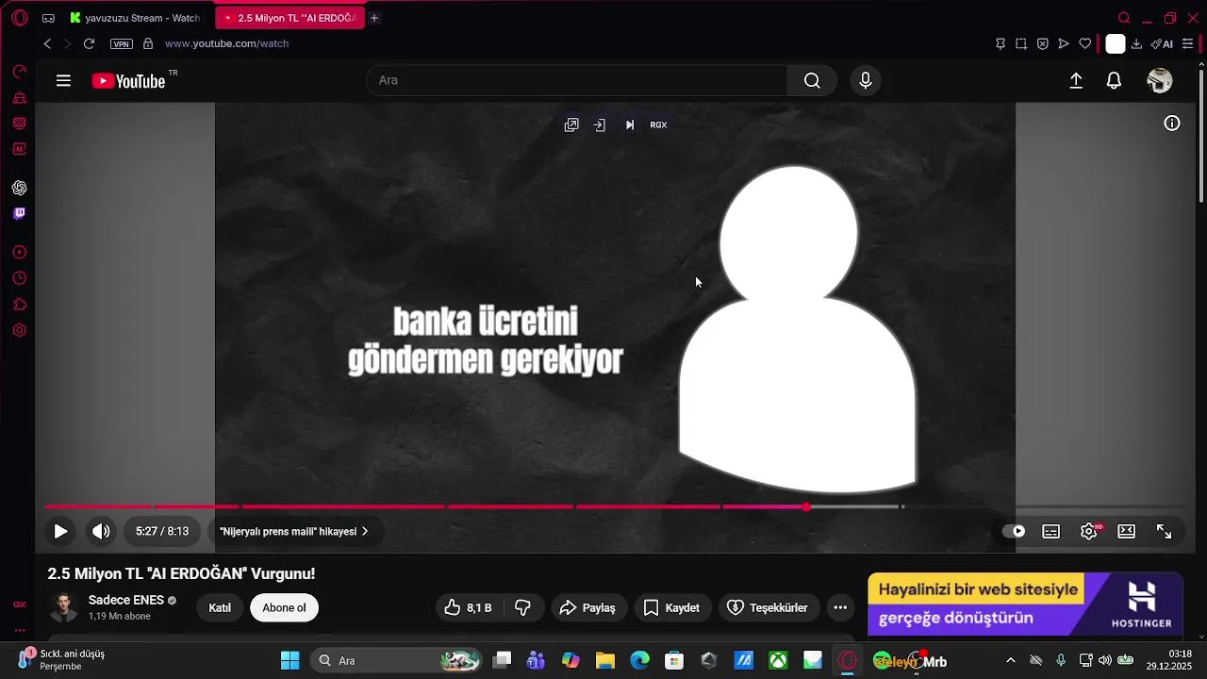
Task: Open YouTube hamburger guide menu
Action: point(63,81)
